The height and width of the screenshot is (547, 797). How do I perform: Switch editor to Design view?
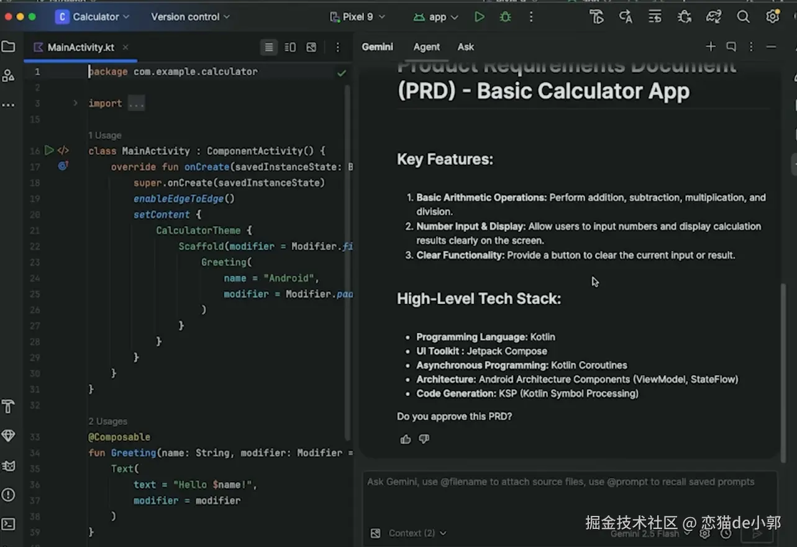pos(311,47)
